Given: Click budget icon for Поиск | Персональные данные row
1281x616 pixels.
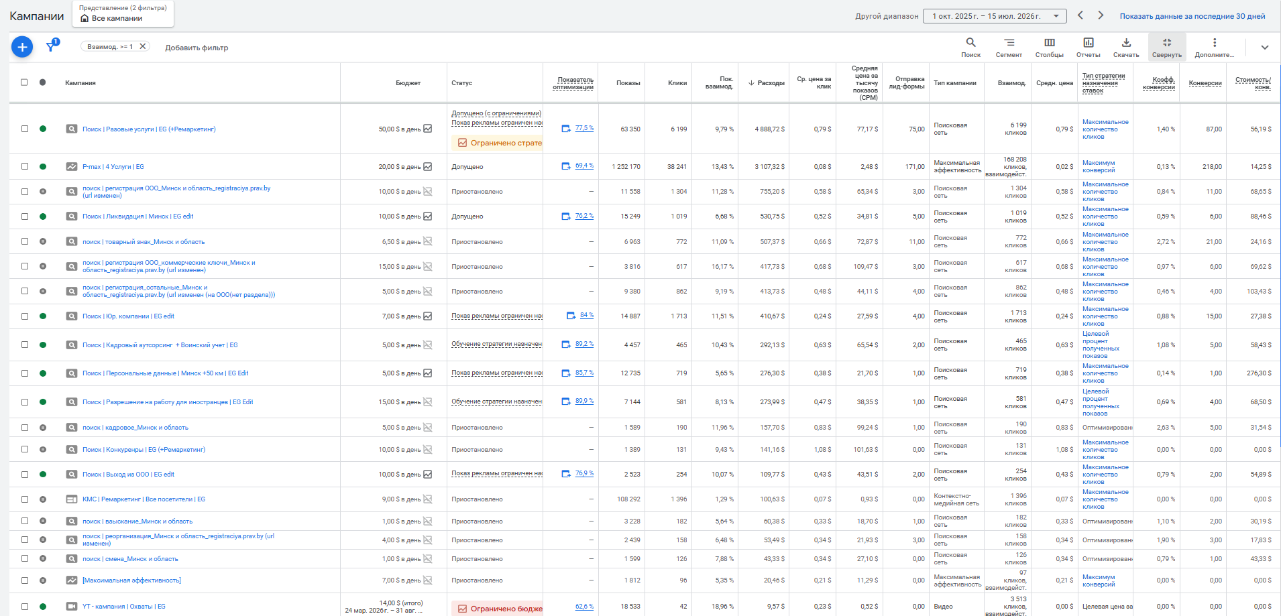Looking at the screenshot, I should 428,373.
